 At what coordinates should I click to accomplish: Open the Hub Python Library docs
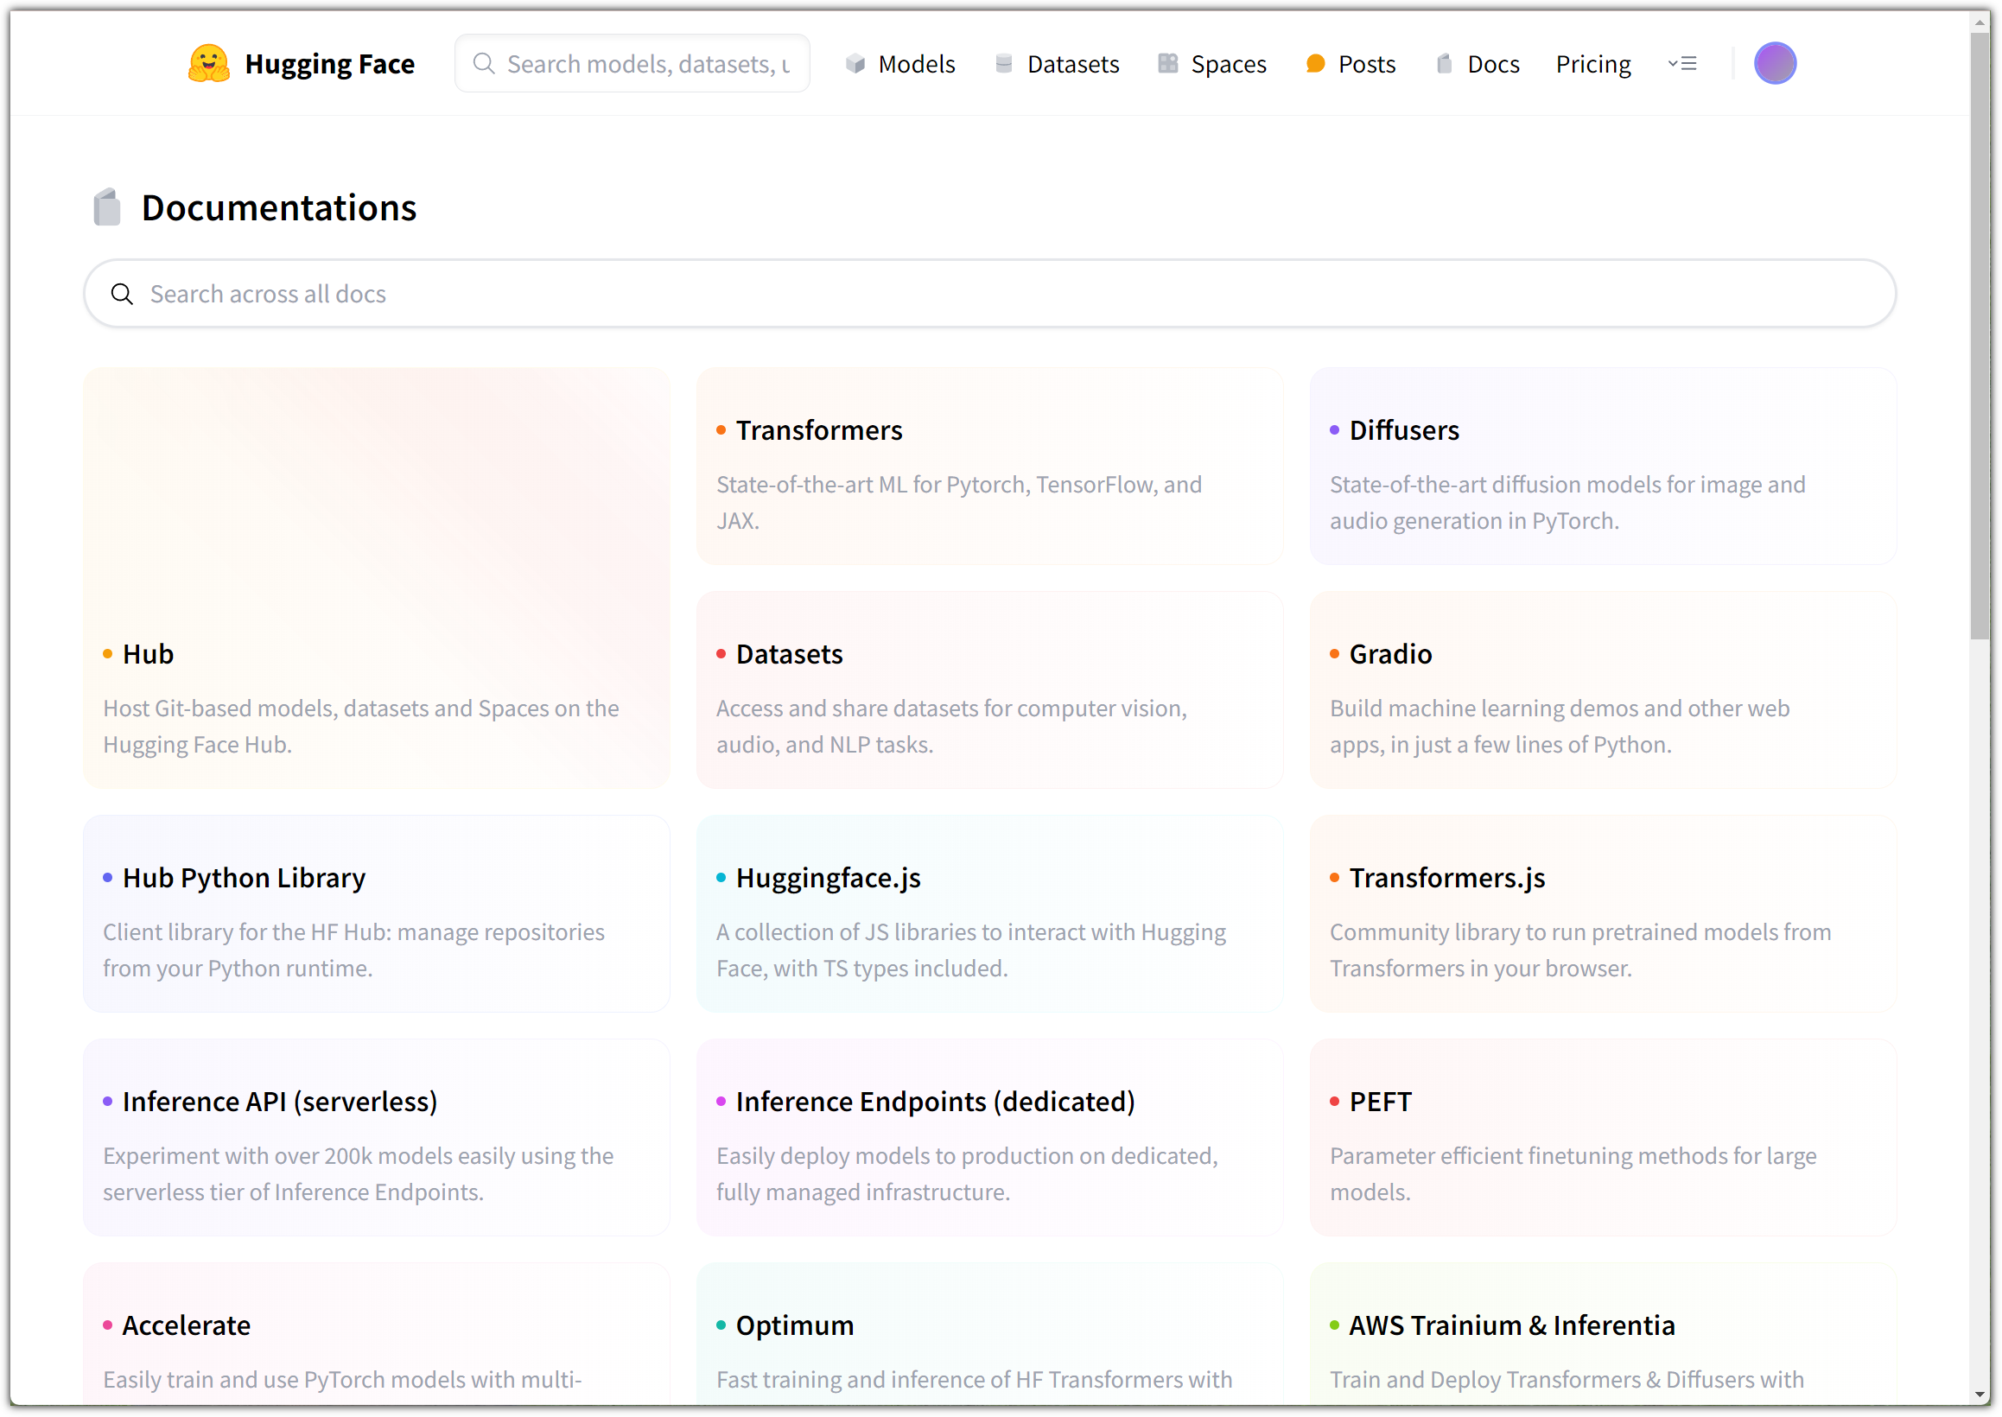[x=376, y=912]
